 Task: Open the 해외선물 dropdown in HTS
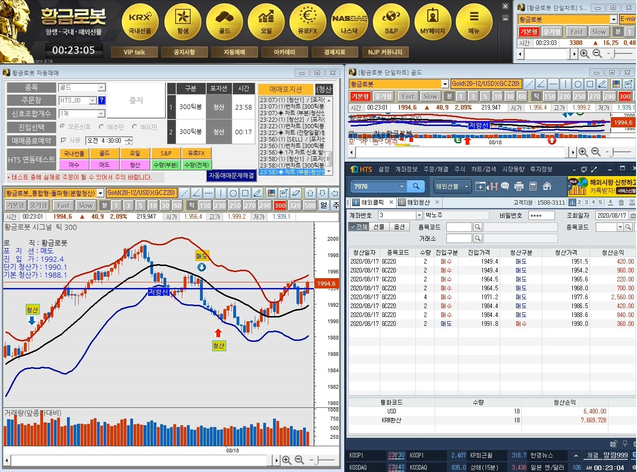click(x=452, y=186)
